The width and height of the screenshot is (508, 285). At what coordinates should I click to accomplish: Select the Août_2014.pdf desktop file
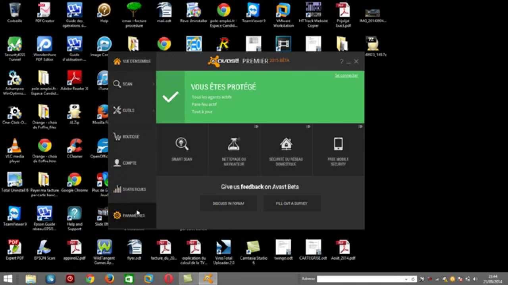(343, 250)
